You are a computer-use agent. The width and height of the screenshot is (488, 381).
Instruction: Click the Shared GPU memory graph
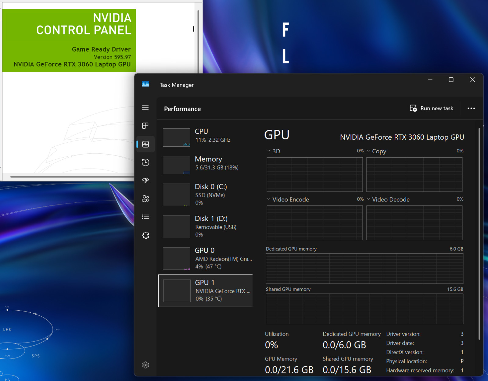pos(364,309)
